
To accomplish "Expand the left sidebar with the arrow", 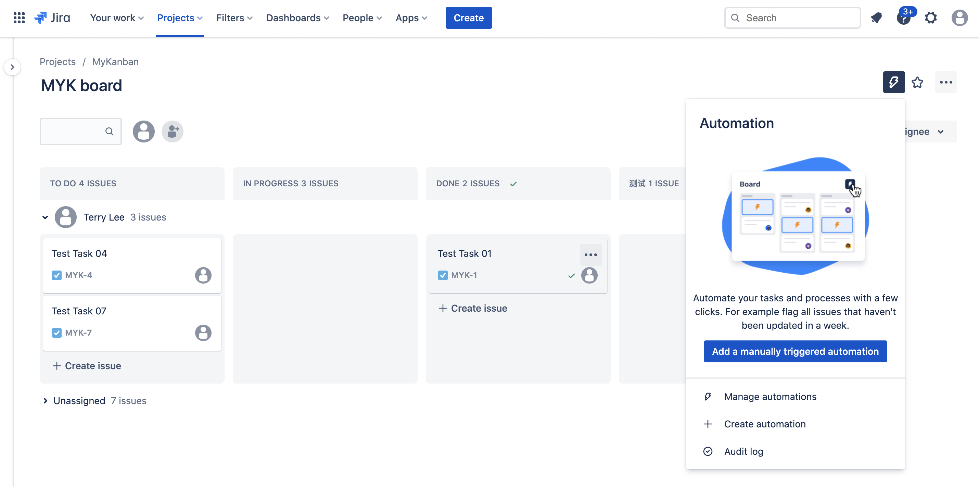I will coord(13,67).
